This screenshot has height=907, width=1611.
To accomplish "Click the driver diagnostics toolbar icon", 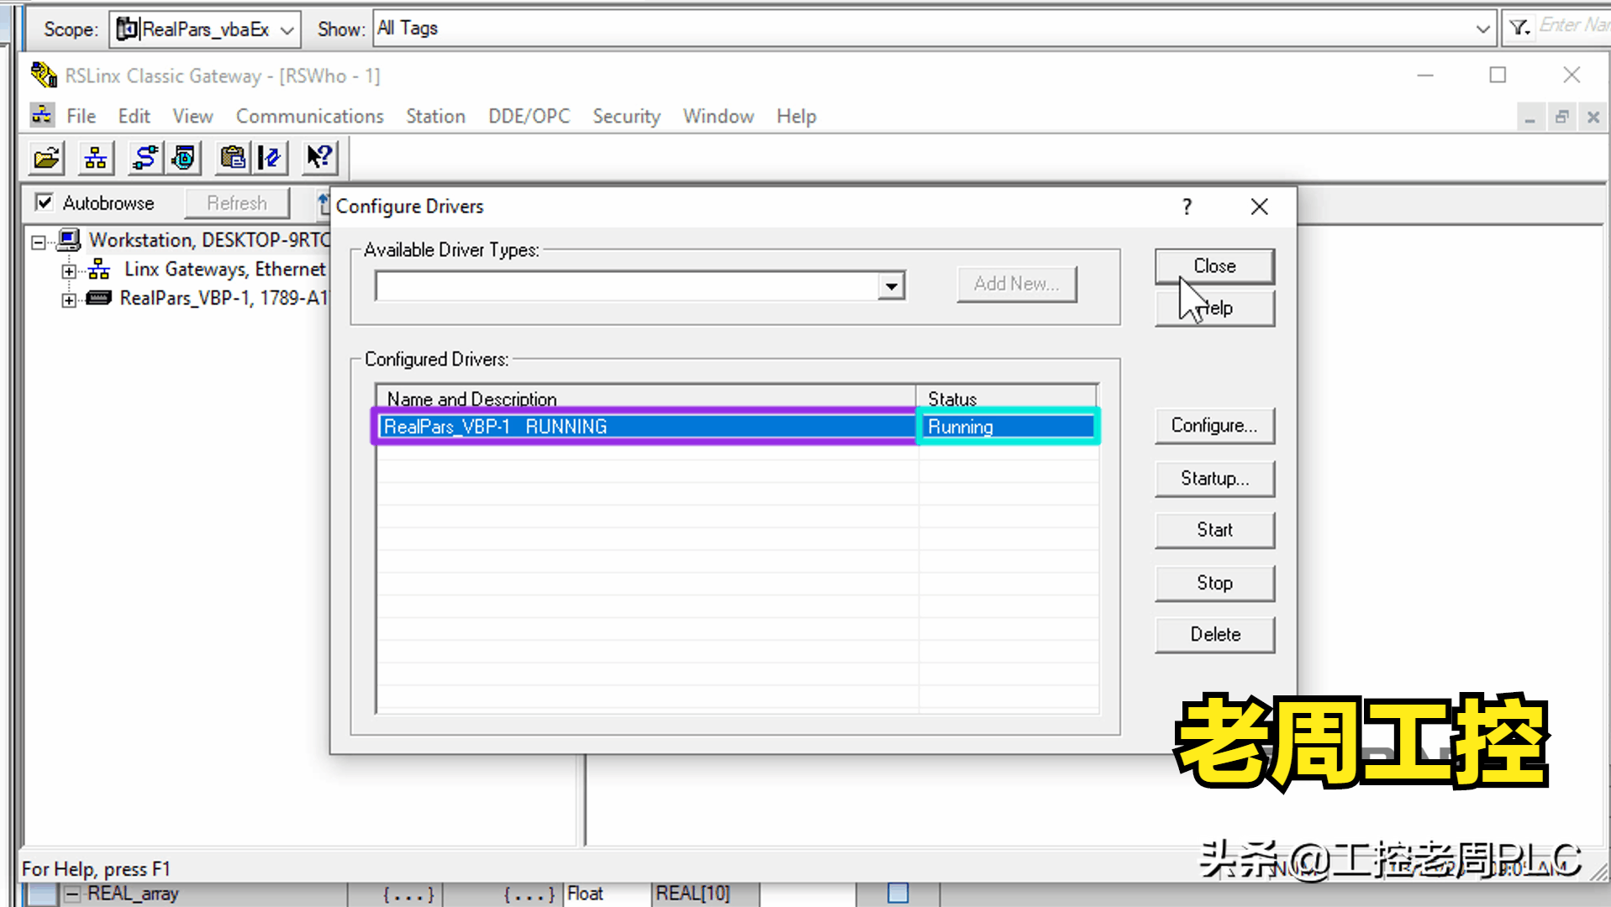I will coord(183,157).
